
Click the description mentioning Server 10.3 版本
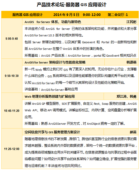click(x=54, y=35)
